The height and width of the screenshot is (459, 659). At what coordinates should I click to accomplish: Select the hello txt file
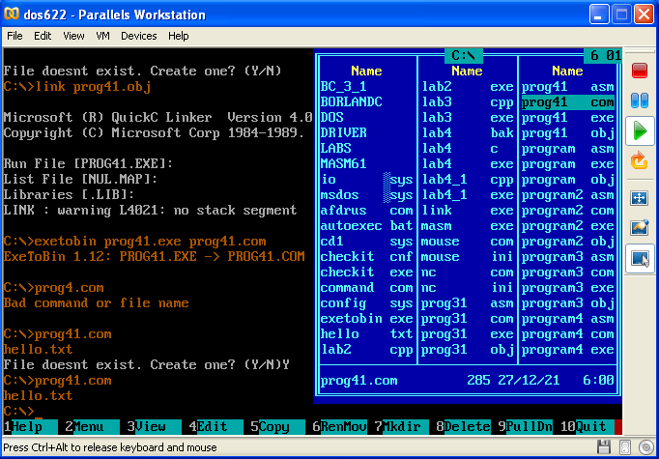coord(368,334)
